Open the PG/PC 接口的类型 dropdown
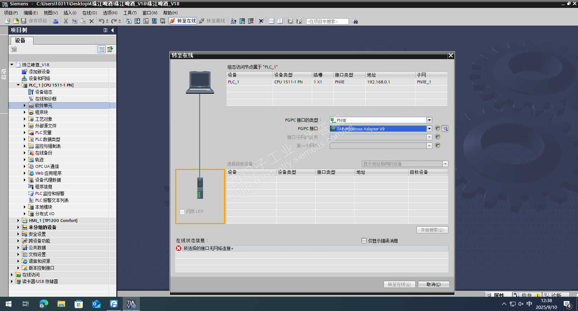578x311 pixels. [430, 120]
